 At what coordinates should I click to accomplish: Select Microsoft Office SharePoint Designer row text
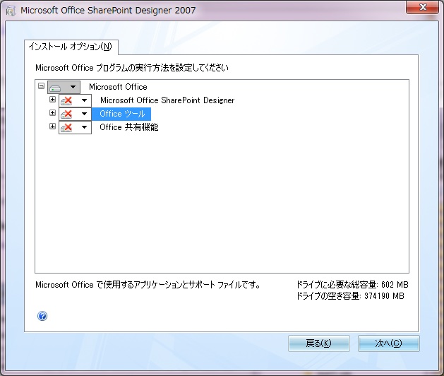pos(167,100)
